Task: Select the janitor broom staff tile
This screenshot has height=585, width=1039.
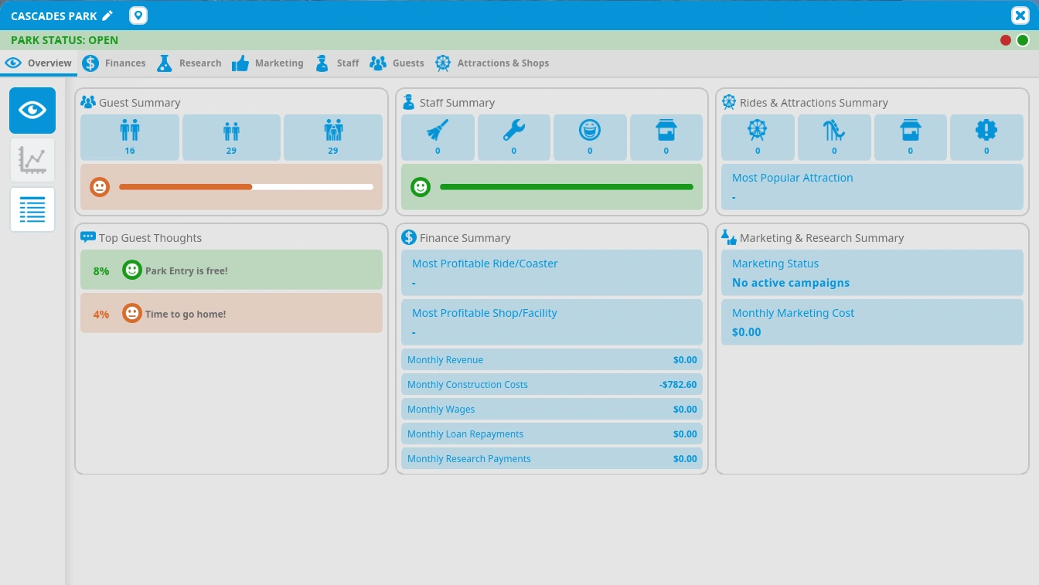Action: pyautogui.click(x=438, y=138)
